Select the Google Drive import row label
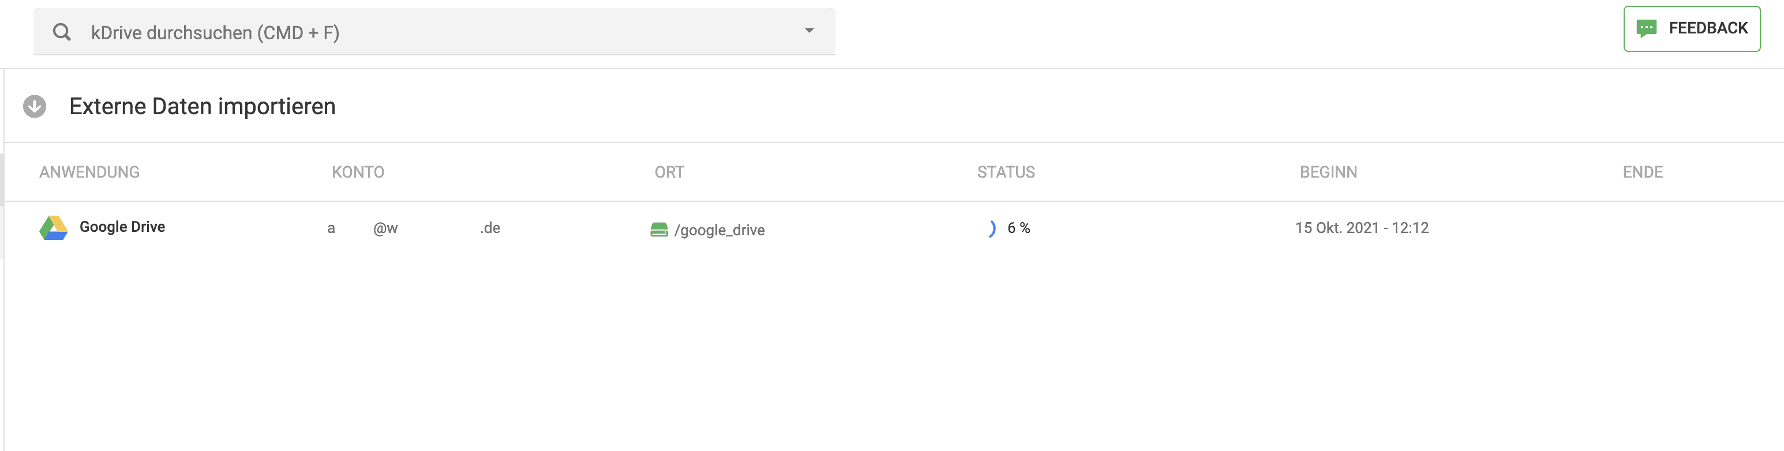This screenshot has width=1784, height=451. 122,227
